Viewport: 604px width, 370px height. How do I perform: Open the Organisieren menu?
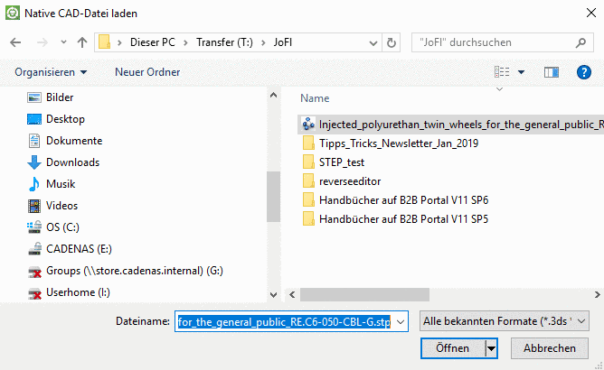click(x=51, y=71)
